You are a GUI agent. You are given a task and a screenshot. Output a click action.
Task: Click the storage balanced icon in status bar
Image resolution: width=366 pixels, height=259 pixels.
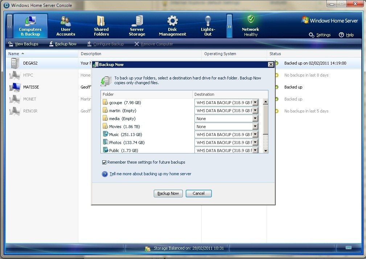pos(148,248)
